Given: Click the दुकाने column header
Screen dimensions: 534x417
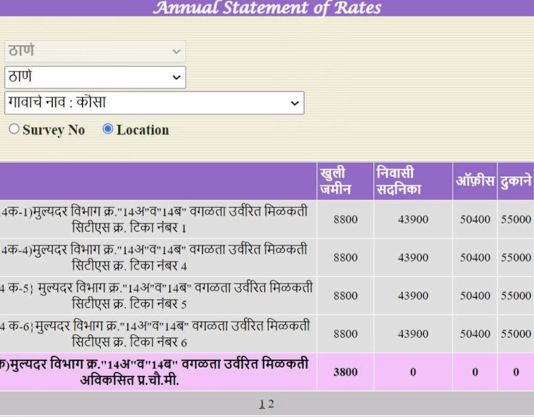Looking at the screenshot, I should [x=516, y=181].
